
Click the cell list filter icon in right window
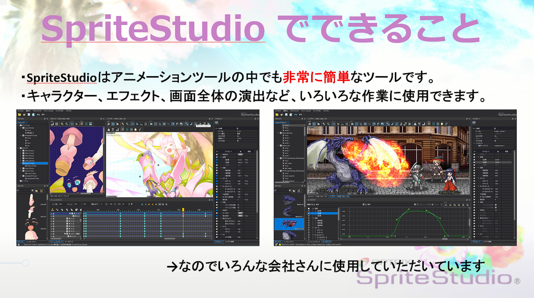pos(294,191)
